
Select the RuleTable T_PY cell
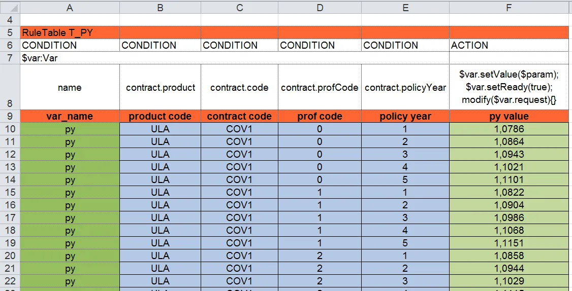[x=70, y=32]
